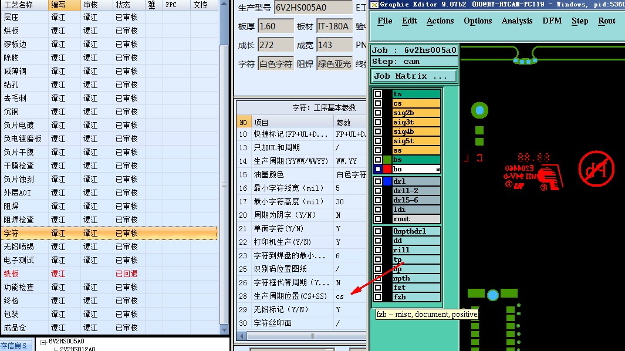Open the Analysis menu
This screenshot has width=625, height=351.
tap(517, 21)
